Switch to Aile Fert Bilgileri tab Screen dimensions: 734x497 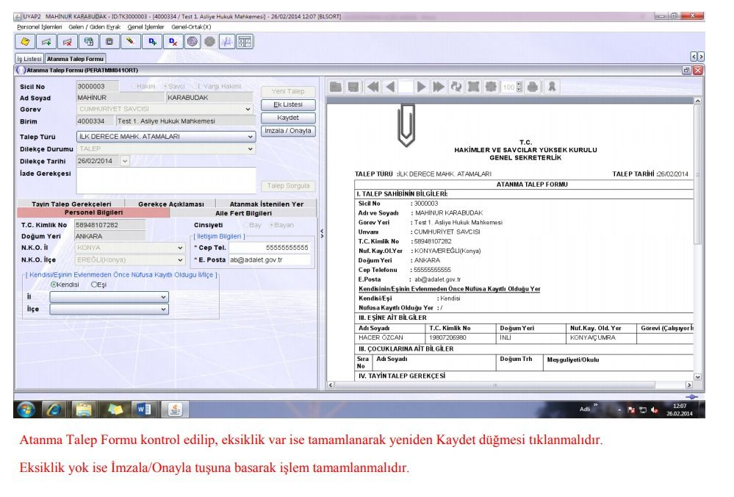(x=243, y=212)
